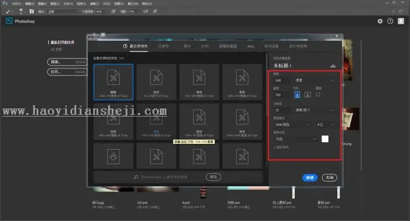The image size is (410, 221).
Task: Click the white background color swatch
Action: 325,139
